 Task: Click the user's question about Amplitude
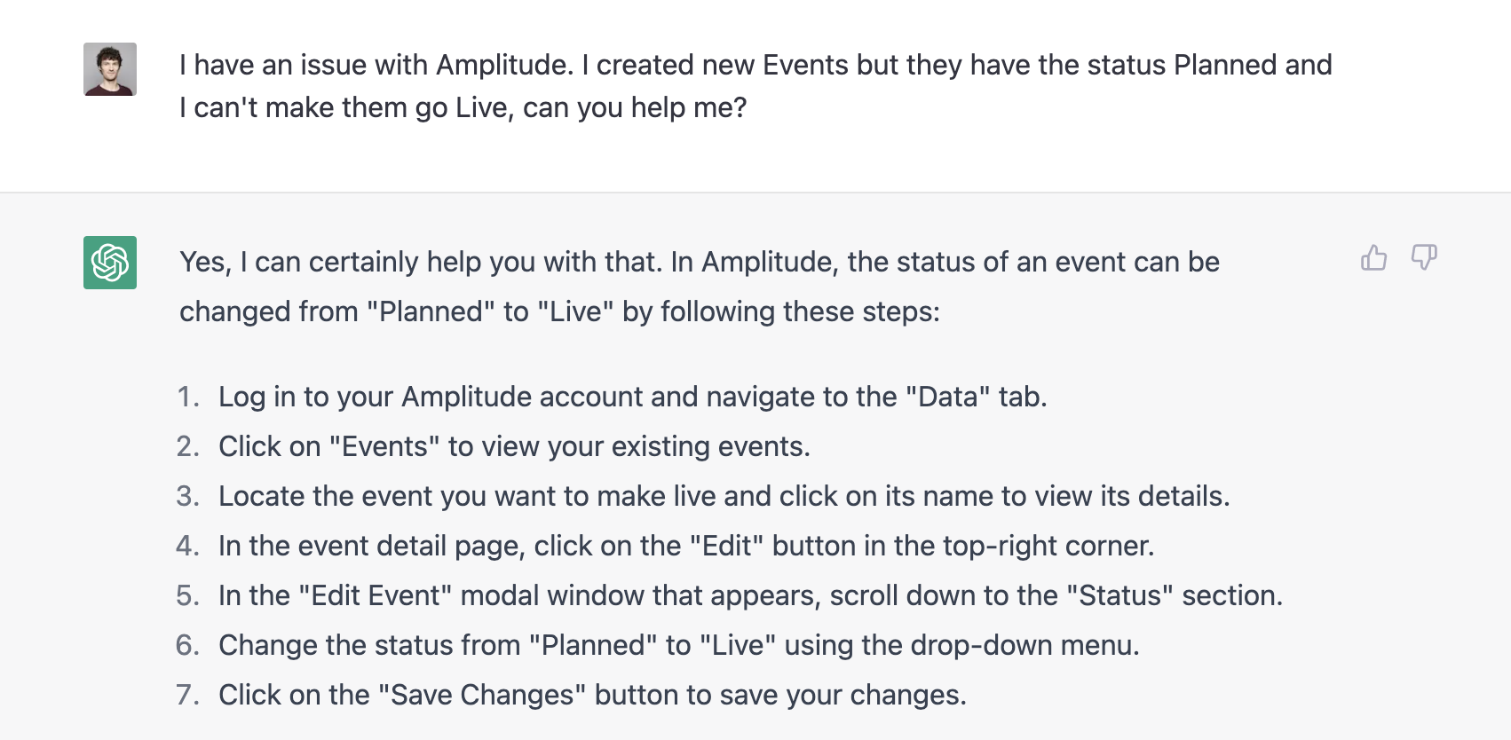click(x=755, y=86)
